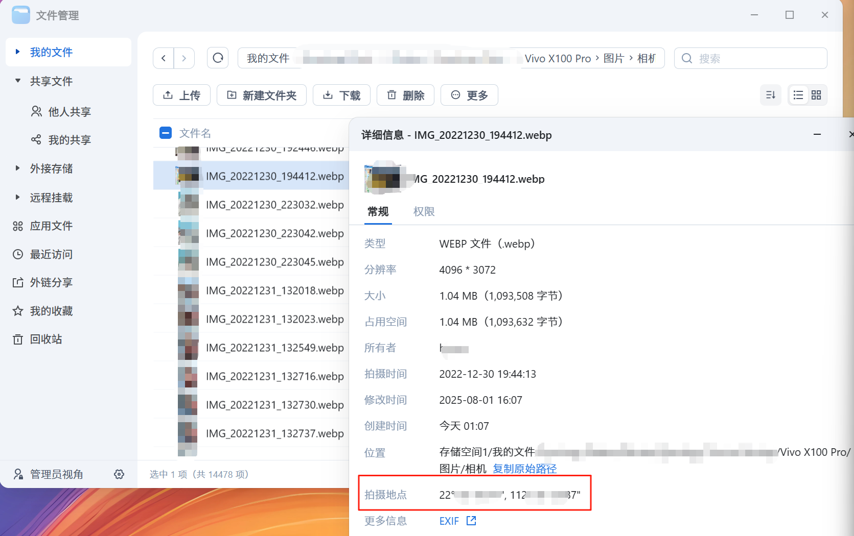The height and width of the screenshot is (536, 854).
Task: Open 回收站 recycle bin in sidebar
Action: pos(45,339)
